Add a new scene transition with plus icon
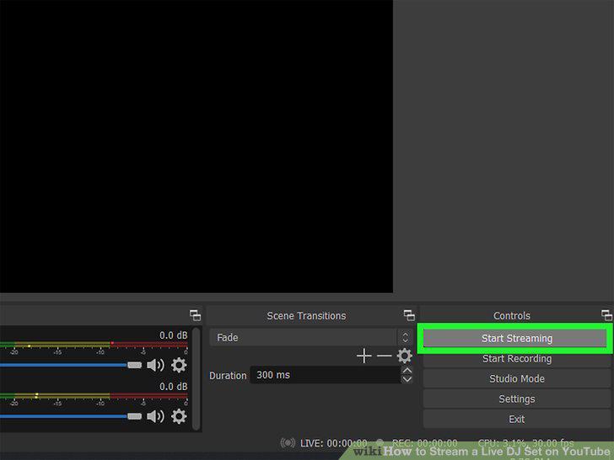 point(364,356)
